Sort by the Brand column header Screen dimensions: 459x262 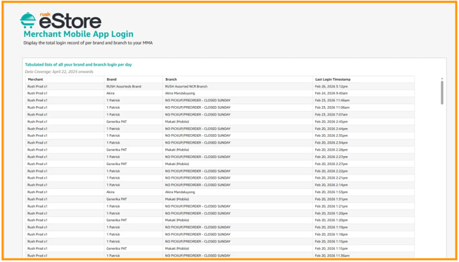[x=111, y=79]
